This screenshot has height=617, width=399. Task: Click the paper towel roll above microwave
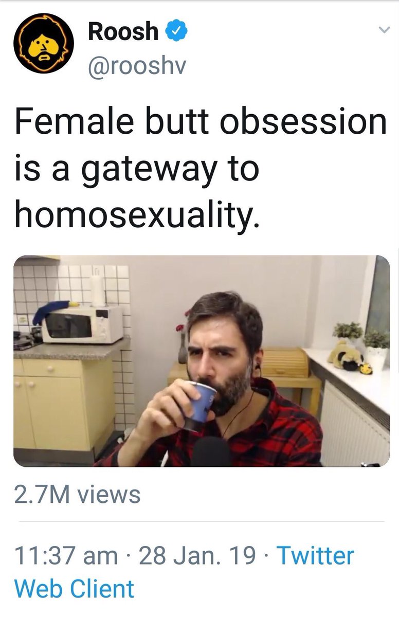click(x=98, y=290)
